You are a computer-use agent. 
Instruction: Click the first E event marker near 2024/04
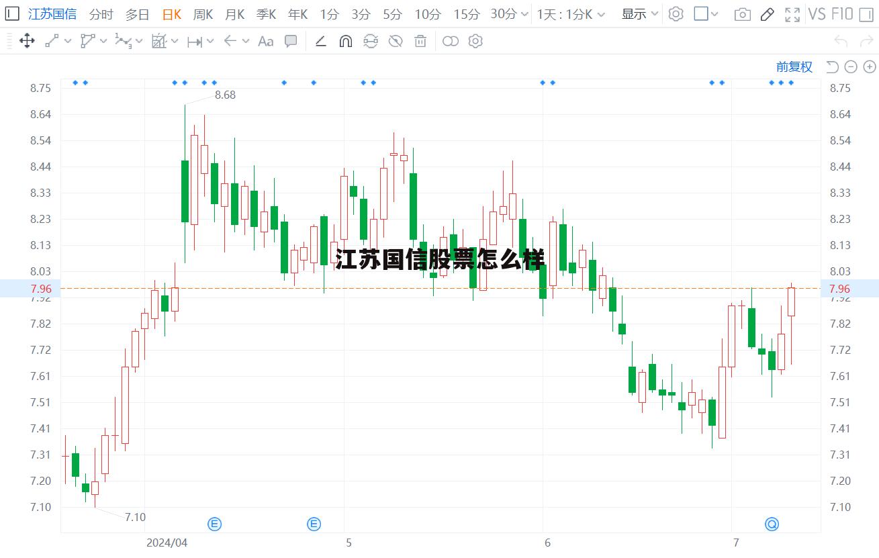(x=215, y=524)
